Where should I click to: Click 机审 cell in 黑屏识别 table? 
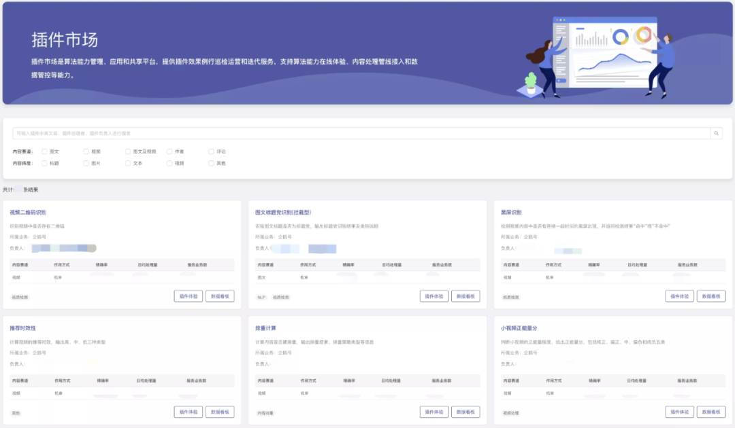(x=549, y=277)
